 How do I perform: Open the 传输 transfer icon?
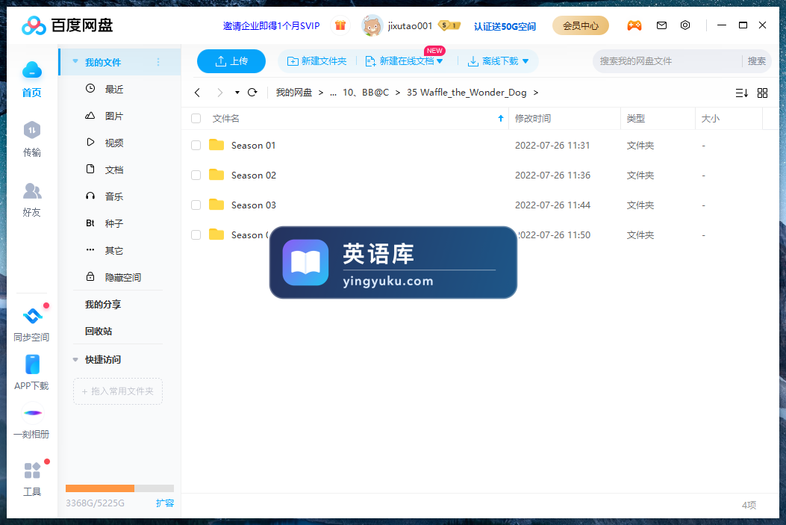point(31,131)
